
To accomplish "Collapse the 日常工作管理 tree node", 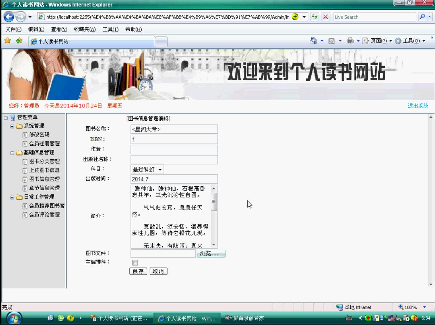I will click(13, 197).
